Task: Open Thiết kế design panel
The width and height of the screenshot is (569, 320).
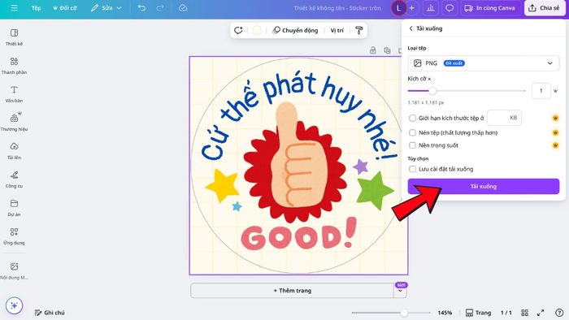Action: [x=14, y=37]
